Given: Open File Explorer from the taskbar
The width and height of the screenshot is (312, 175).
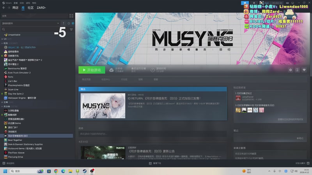Looking at the screenshot, I should (70, 171).
